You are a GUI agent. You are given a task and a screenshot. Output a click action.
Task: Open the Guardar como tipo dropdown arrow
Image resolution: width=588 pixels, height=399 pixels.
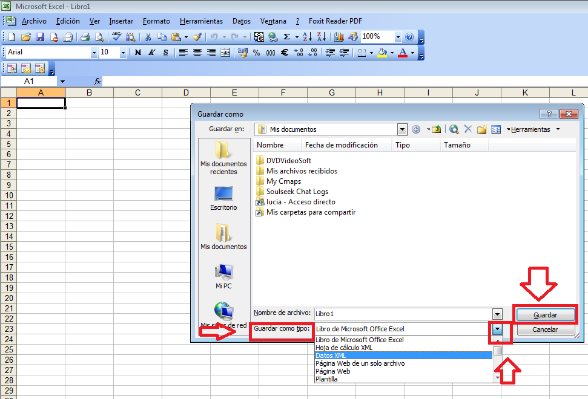497,329
